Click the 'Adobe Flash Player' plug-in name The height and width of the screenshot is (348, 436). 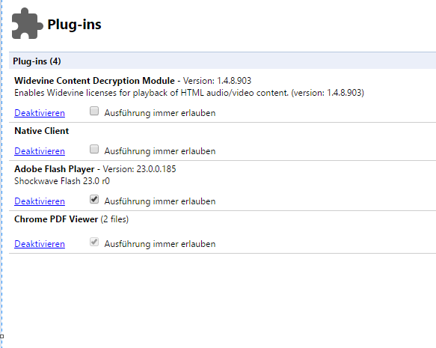click(x=55, y=169)
